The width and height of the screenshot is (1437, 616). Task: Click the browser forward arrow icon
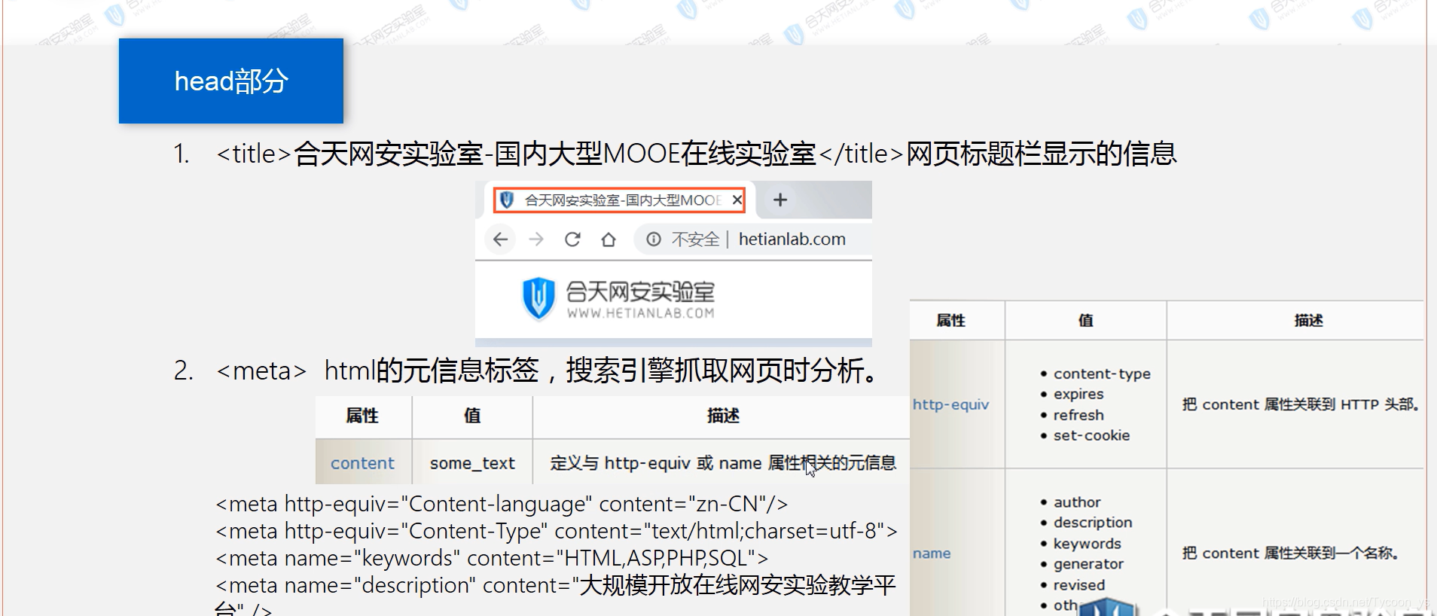tap(536, 239)
